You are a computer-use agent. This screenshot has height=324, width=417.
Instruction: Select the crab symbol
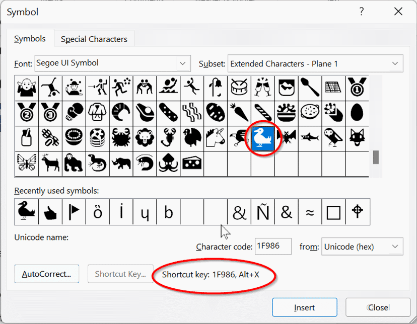point(121,138)
